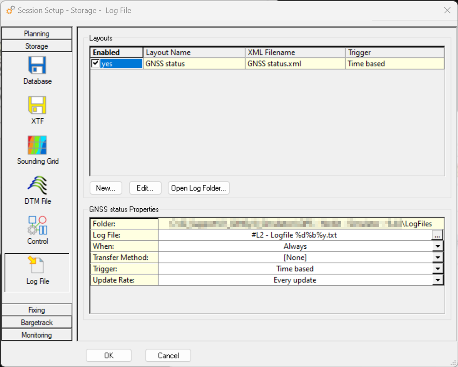This screenshot has width=458, height=367.
Task: Click the New... layout button
Action: 106,188
